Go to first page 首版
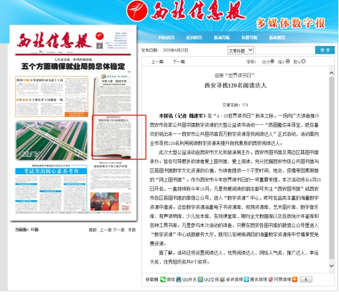 coord(93,230)
